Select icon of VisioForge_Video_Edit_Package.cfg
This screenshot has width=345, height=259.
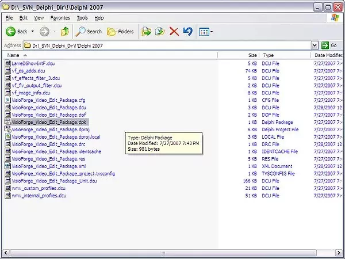coord(7,100)
